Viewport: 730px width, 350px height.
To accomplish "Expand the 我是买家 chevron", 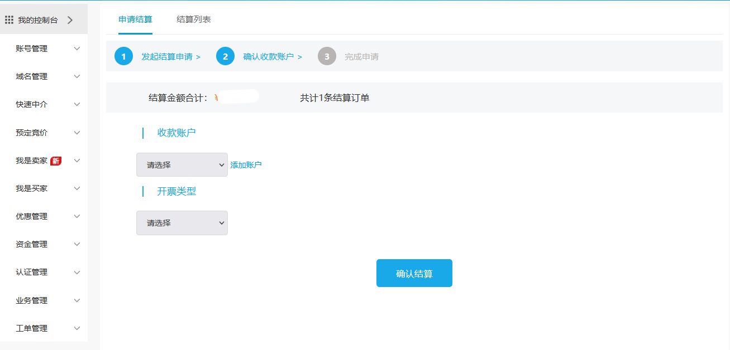I will tap(77, 188).
